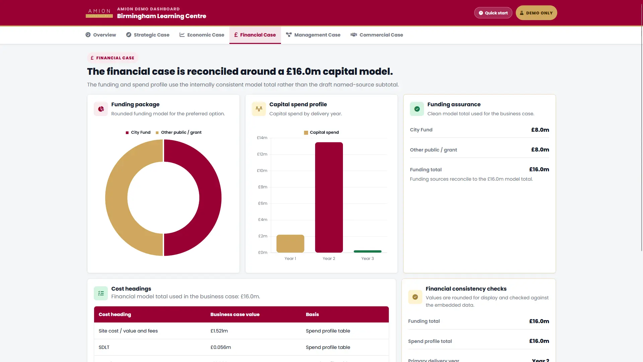
Task: Click the £14m axis label
Action: [x=262, y=138]
